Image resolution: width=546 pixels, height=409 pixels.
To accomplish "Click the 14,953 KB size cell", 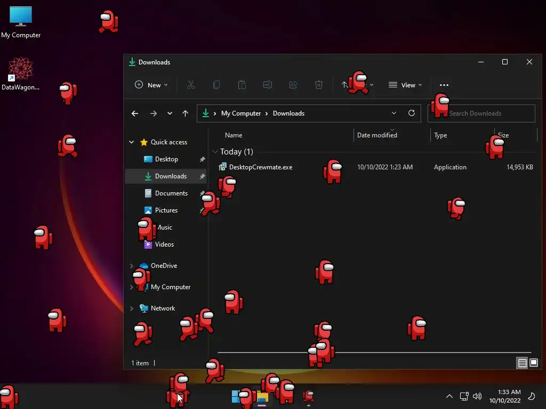I will point(519,167).
